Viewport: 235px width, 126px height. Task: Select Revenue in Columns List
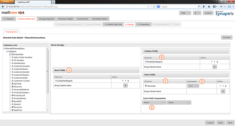click(x=19, y=107)
